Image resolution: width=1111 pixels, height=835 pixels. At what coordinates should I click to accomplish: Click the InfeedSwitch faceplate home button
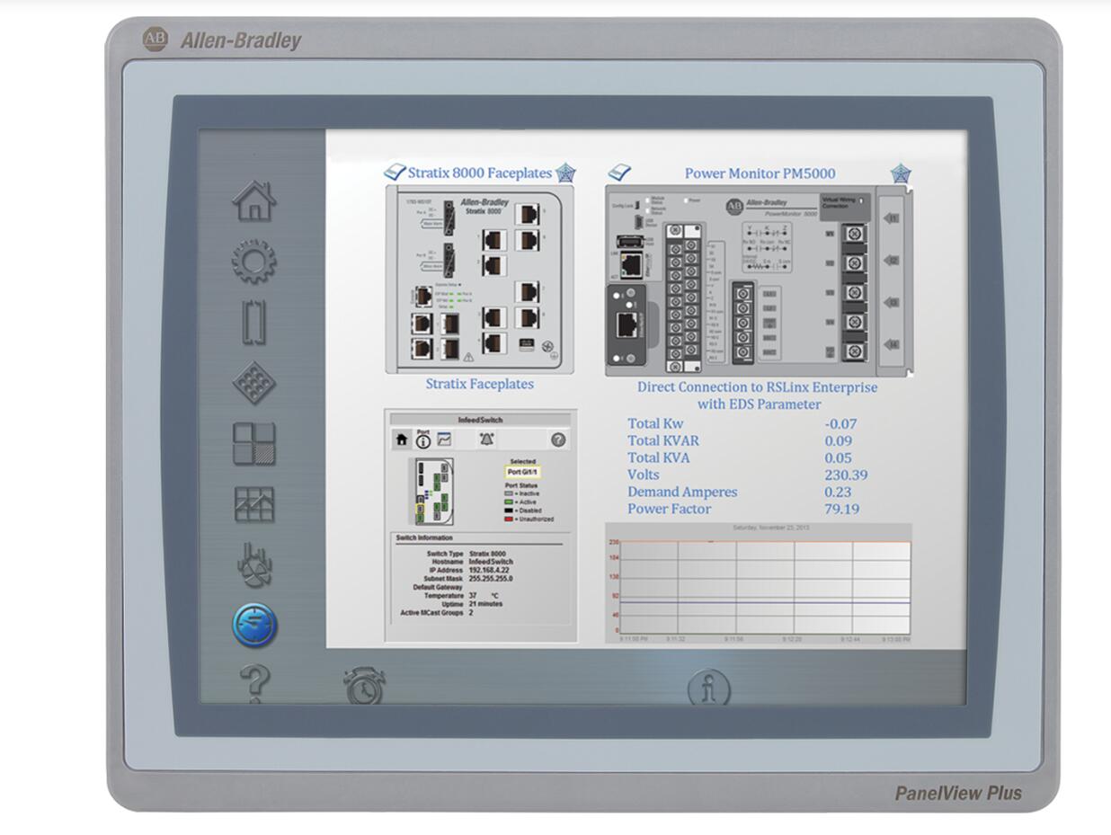click(x=402, y=440)
